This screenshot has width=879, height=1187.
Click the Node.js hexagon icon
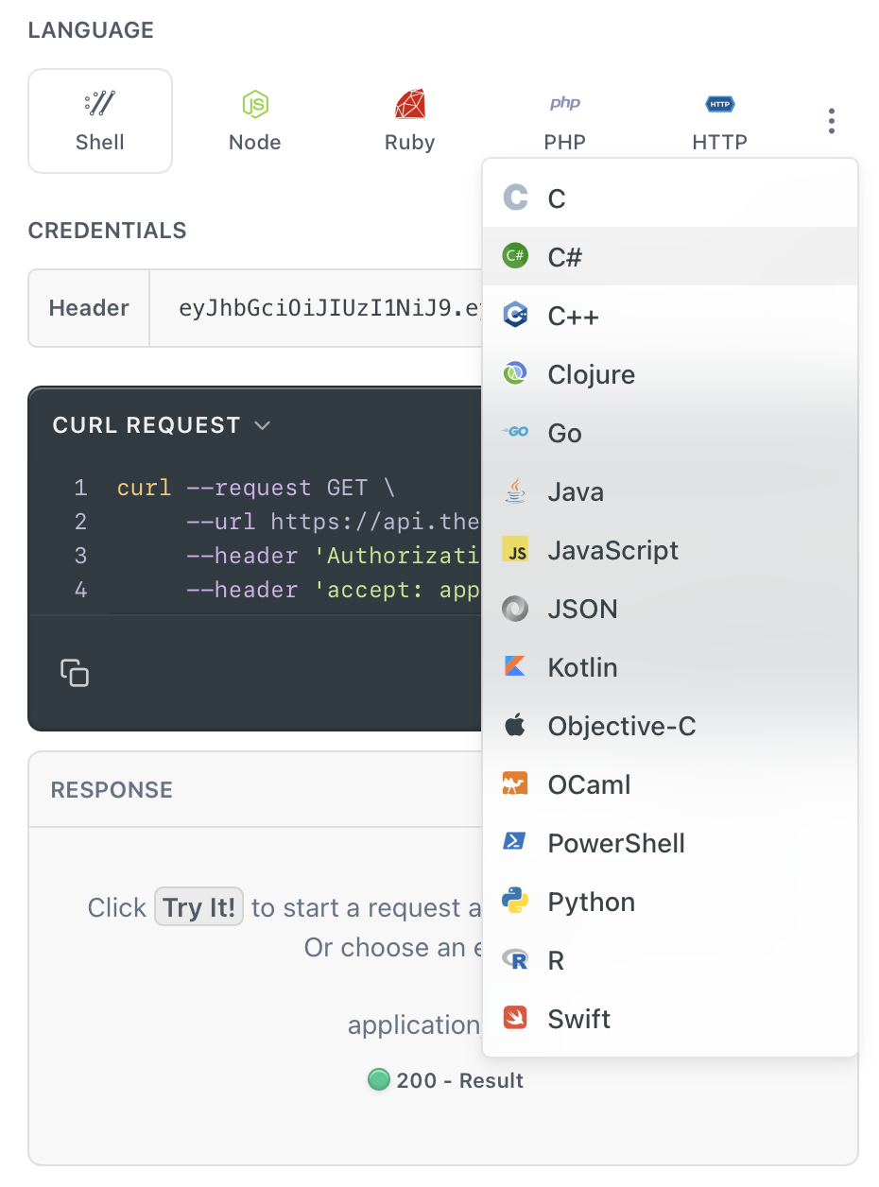(255, 104)
